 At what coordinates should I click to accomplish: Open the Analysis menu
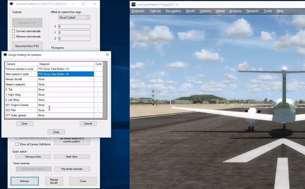point(235,11)
